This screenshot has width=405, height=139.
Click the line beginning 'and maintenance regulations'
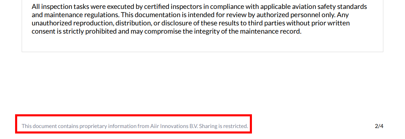[190, 15]
